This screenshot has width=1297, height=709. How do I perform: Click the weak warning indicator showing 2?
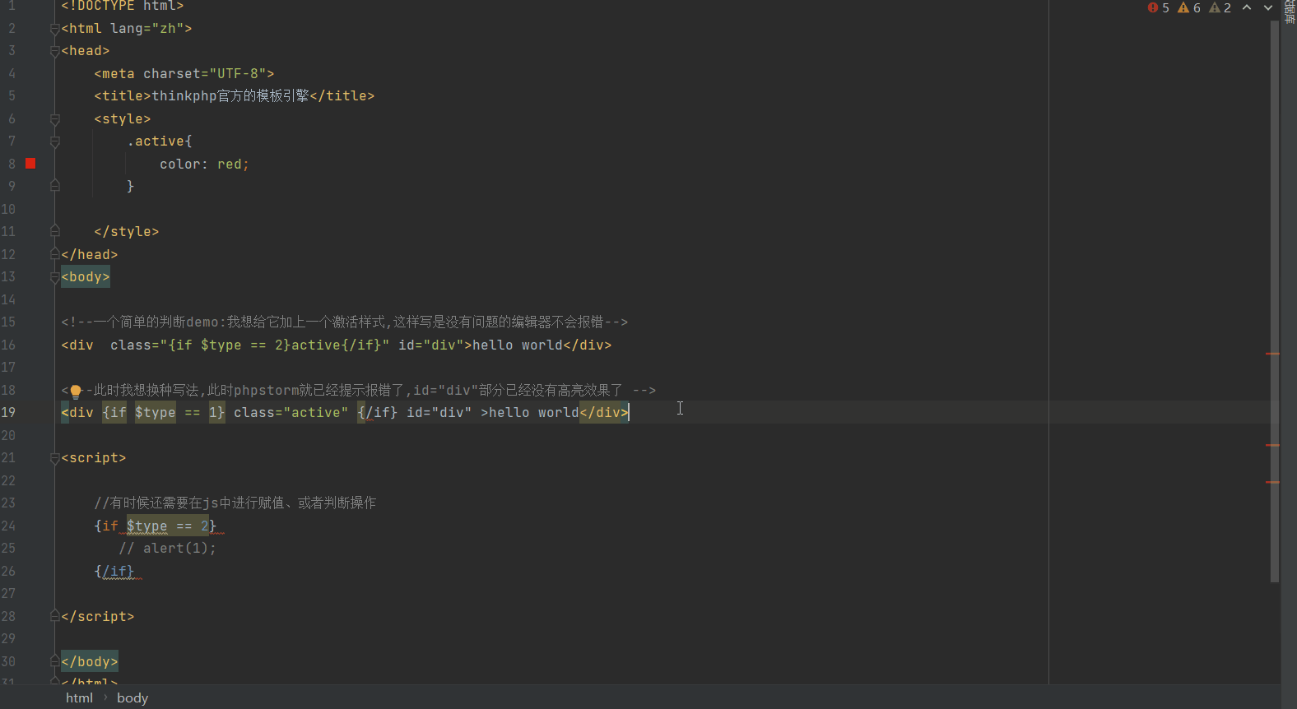pos(1220,7)
